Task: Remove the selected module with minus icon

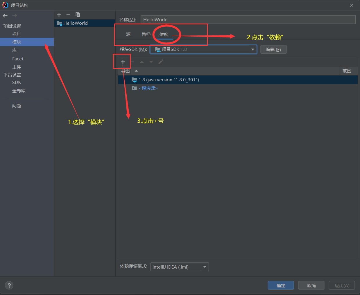Action: [68, 15]
